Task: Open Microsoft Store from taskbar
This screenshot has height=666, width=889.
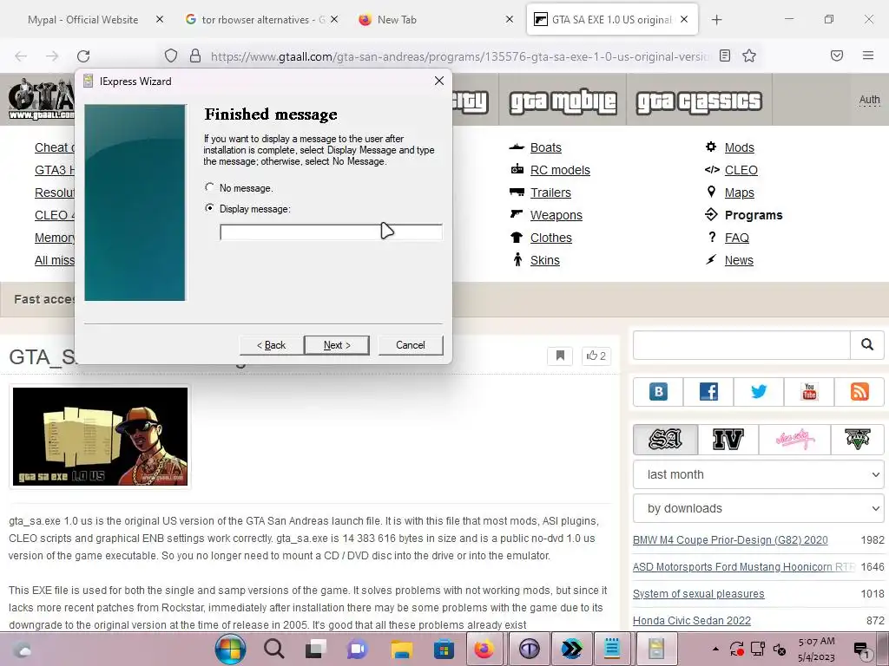Action: tap(444, 649)
